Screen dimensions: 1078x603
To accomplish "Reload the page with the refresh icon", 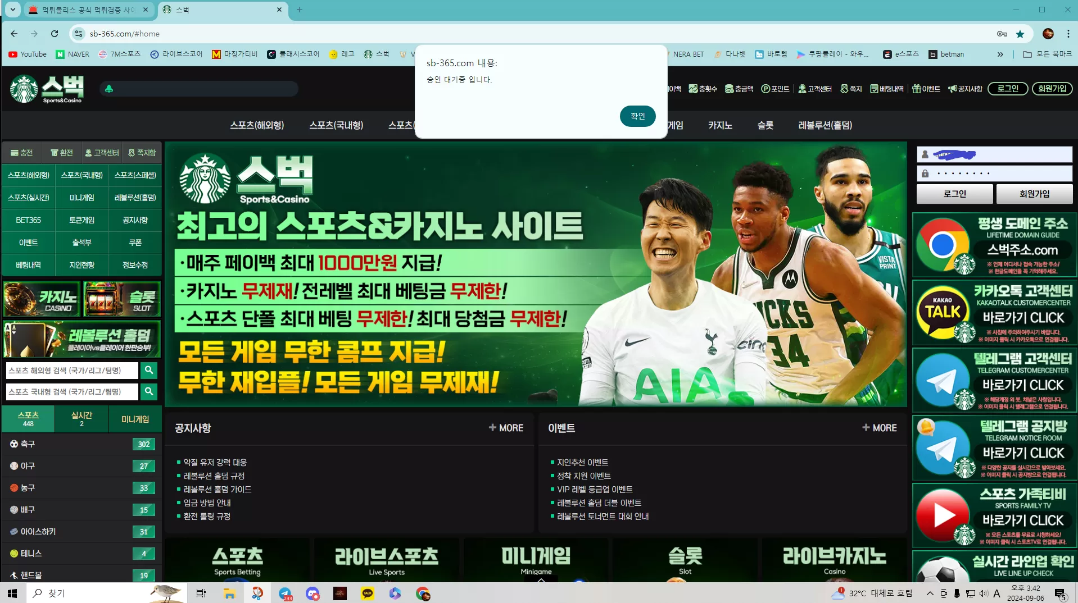I will (x=55, y=34).
